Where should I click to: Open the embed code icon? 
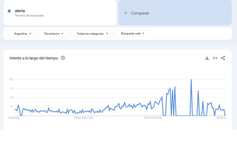coord(215,58)
